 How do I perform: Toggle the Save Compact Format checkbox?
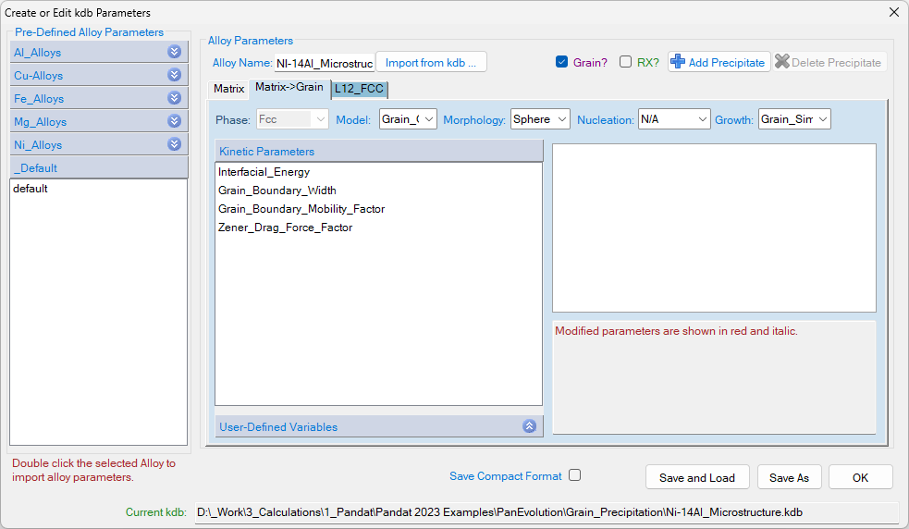coord(574,475)
